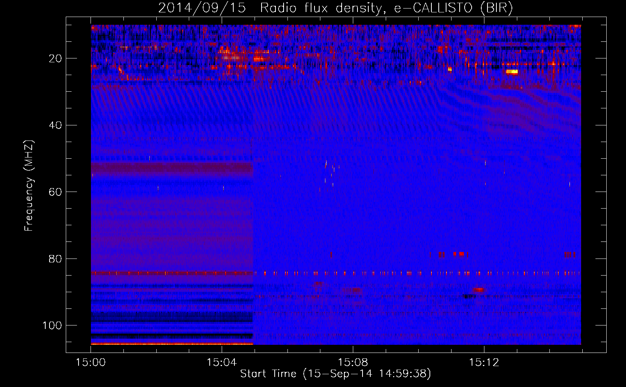Click the 100 frequency tick label
Image resolution: width=626 pixels, height=387 pixels.
[52, 325]
